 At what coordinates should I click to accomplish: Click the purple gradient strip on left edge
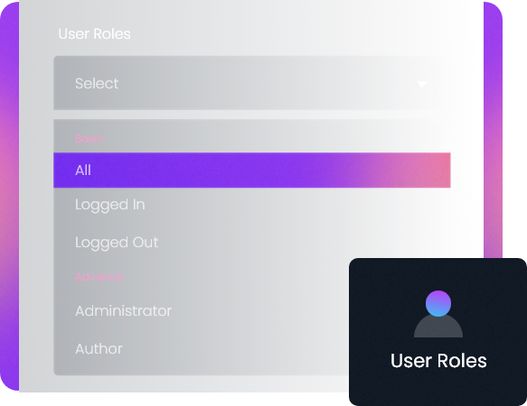tap(9, 197)
